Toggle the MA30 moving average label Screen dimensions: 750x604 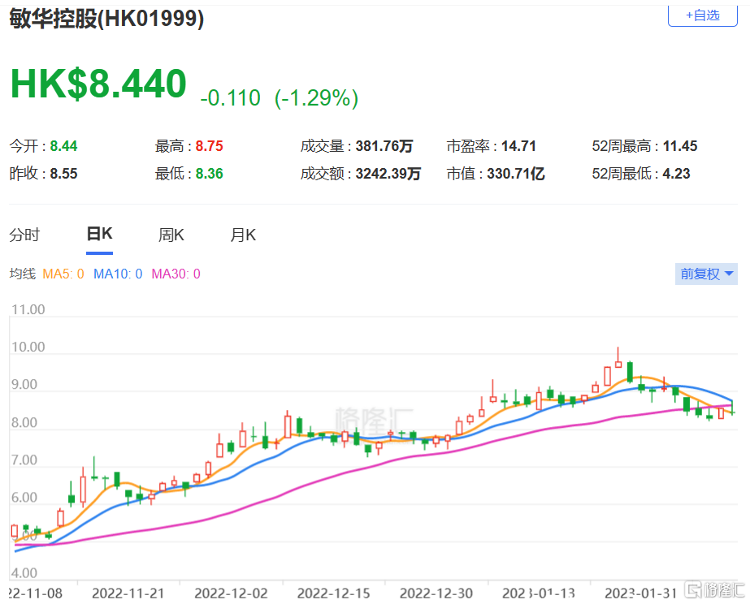pyautogui.click(x=176, y=274)
